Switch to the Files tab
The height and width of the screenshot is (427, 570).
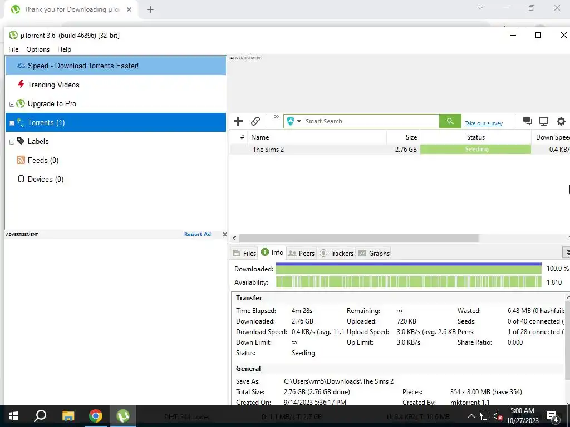[x=244, y=253]
